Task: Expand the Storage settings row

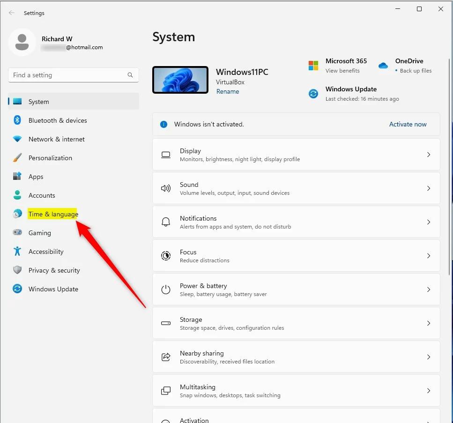Action: point(429,323)
